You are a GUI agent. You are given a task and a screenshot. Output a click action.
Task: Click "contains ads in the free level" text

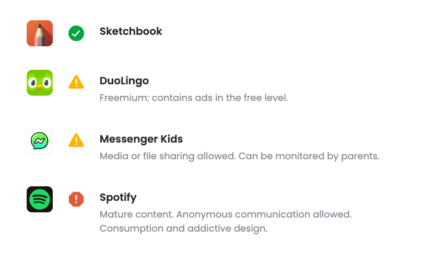[x=220, y=97]
